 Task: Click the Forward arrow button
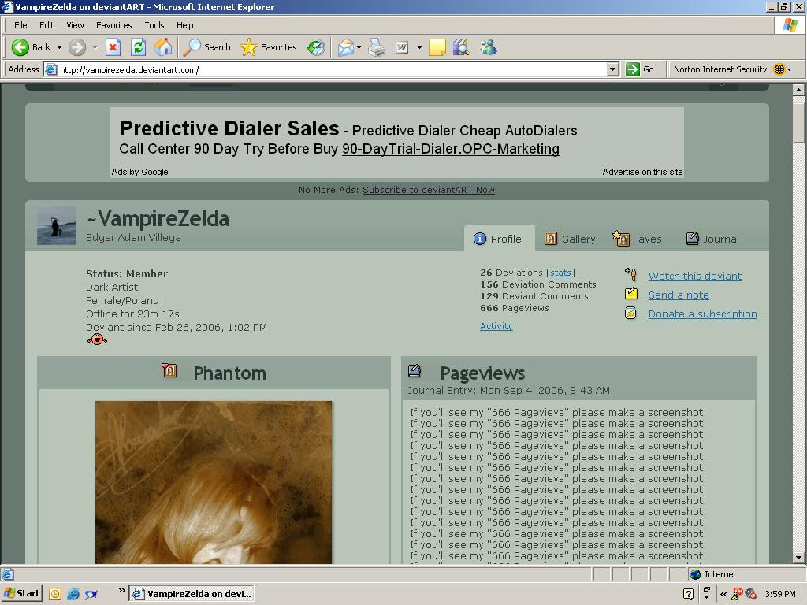(77, 47)
